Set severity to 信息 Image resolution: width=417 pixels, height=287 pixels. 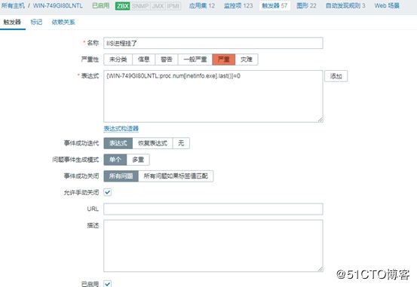143,60
